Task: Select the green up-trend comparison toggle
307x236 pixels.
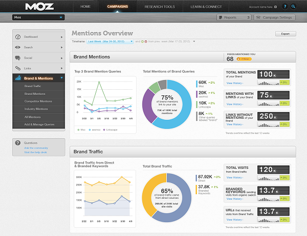Action: (x=141, y=41)
